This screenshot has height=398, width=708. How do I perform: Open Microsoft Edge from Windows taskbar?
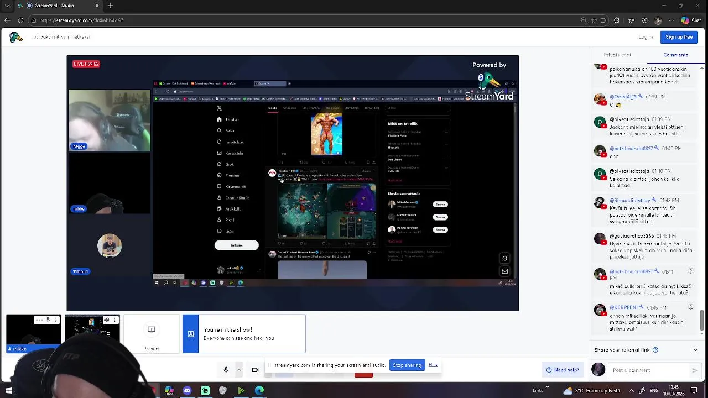(259, 391)
